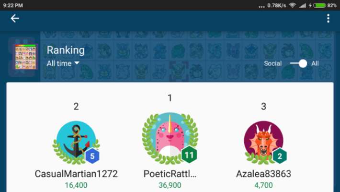
Task: Tap the green level 11 hexagon badge
Action: [189, 155]
